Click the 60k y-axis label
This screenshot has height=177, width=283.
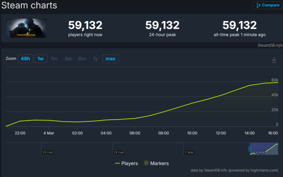275,80
